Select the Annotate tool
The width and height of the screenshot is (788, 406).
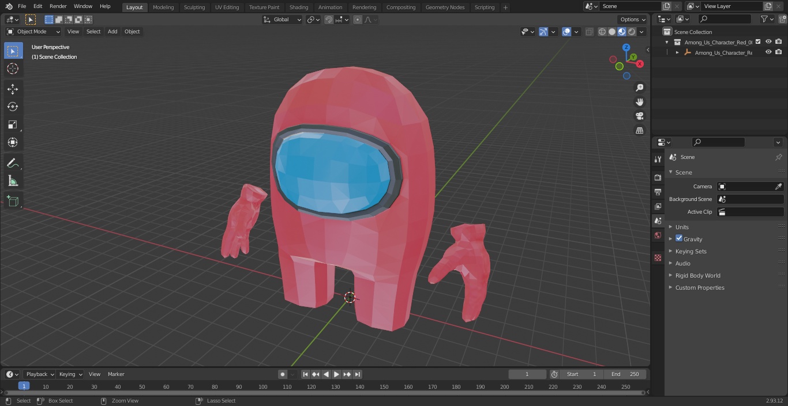13,164
